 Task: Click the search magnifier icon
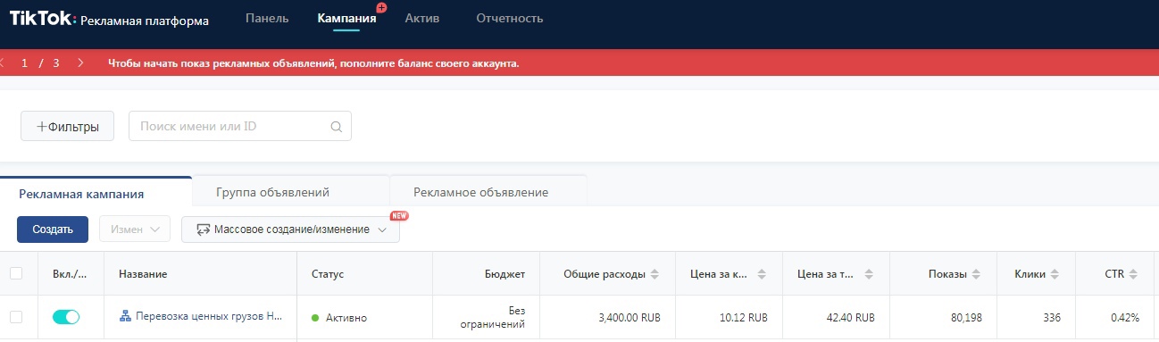point(337,127)
